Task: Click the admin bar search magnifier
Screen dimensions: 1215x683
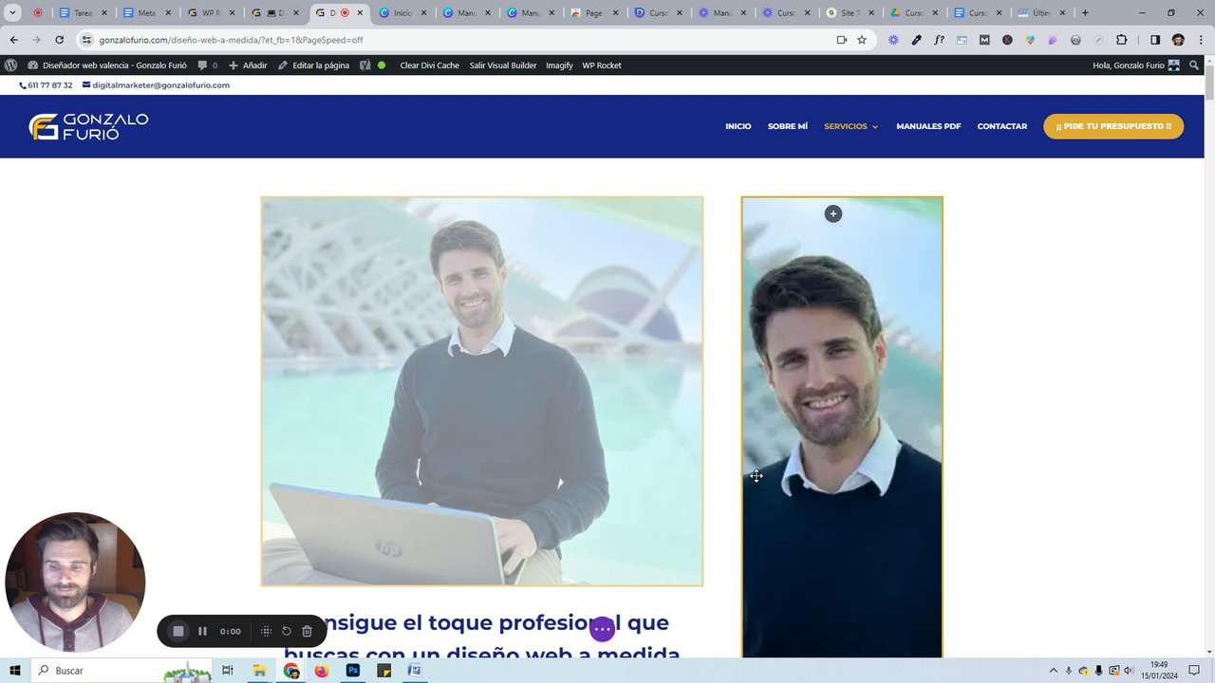Action: 1194,65
